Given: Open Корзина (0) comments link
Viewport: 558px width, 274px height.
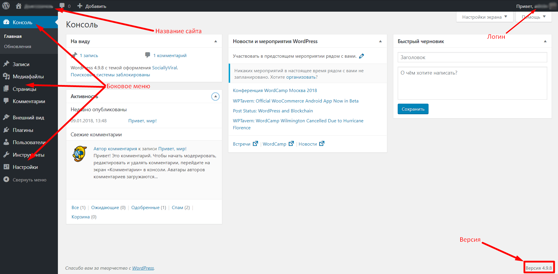Looking at the screenshot, I should [84, 217].
